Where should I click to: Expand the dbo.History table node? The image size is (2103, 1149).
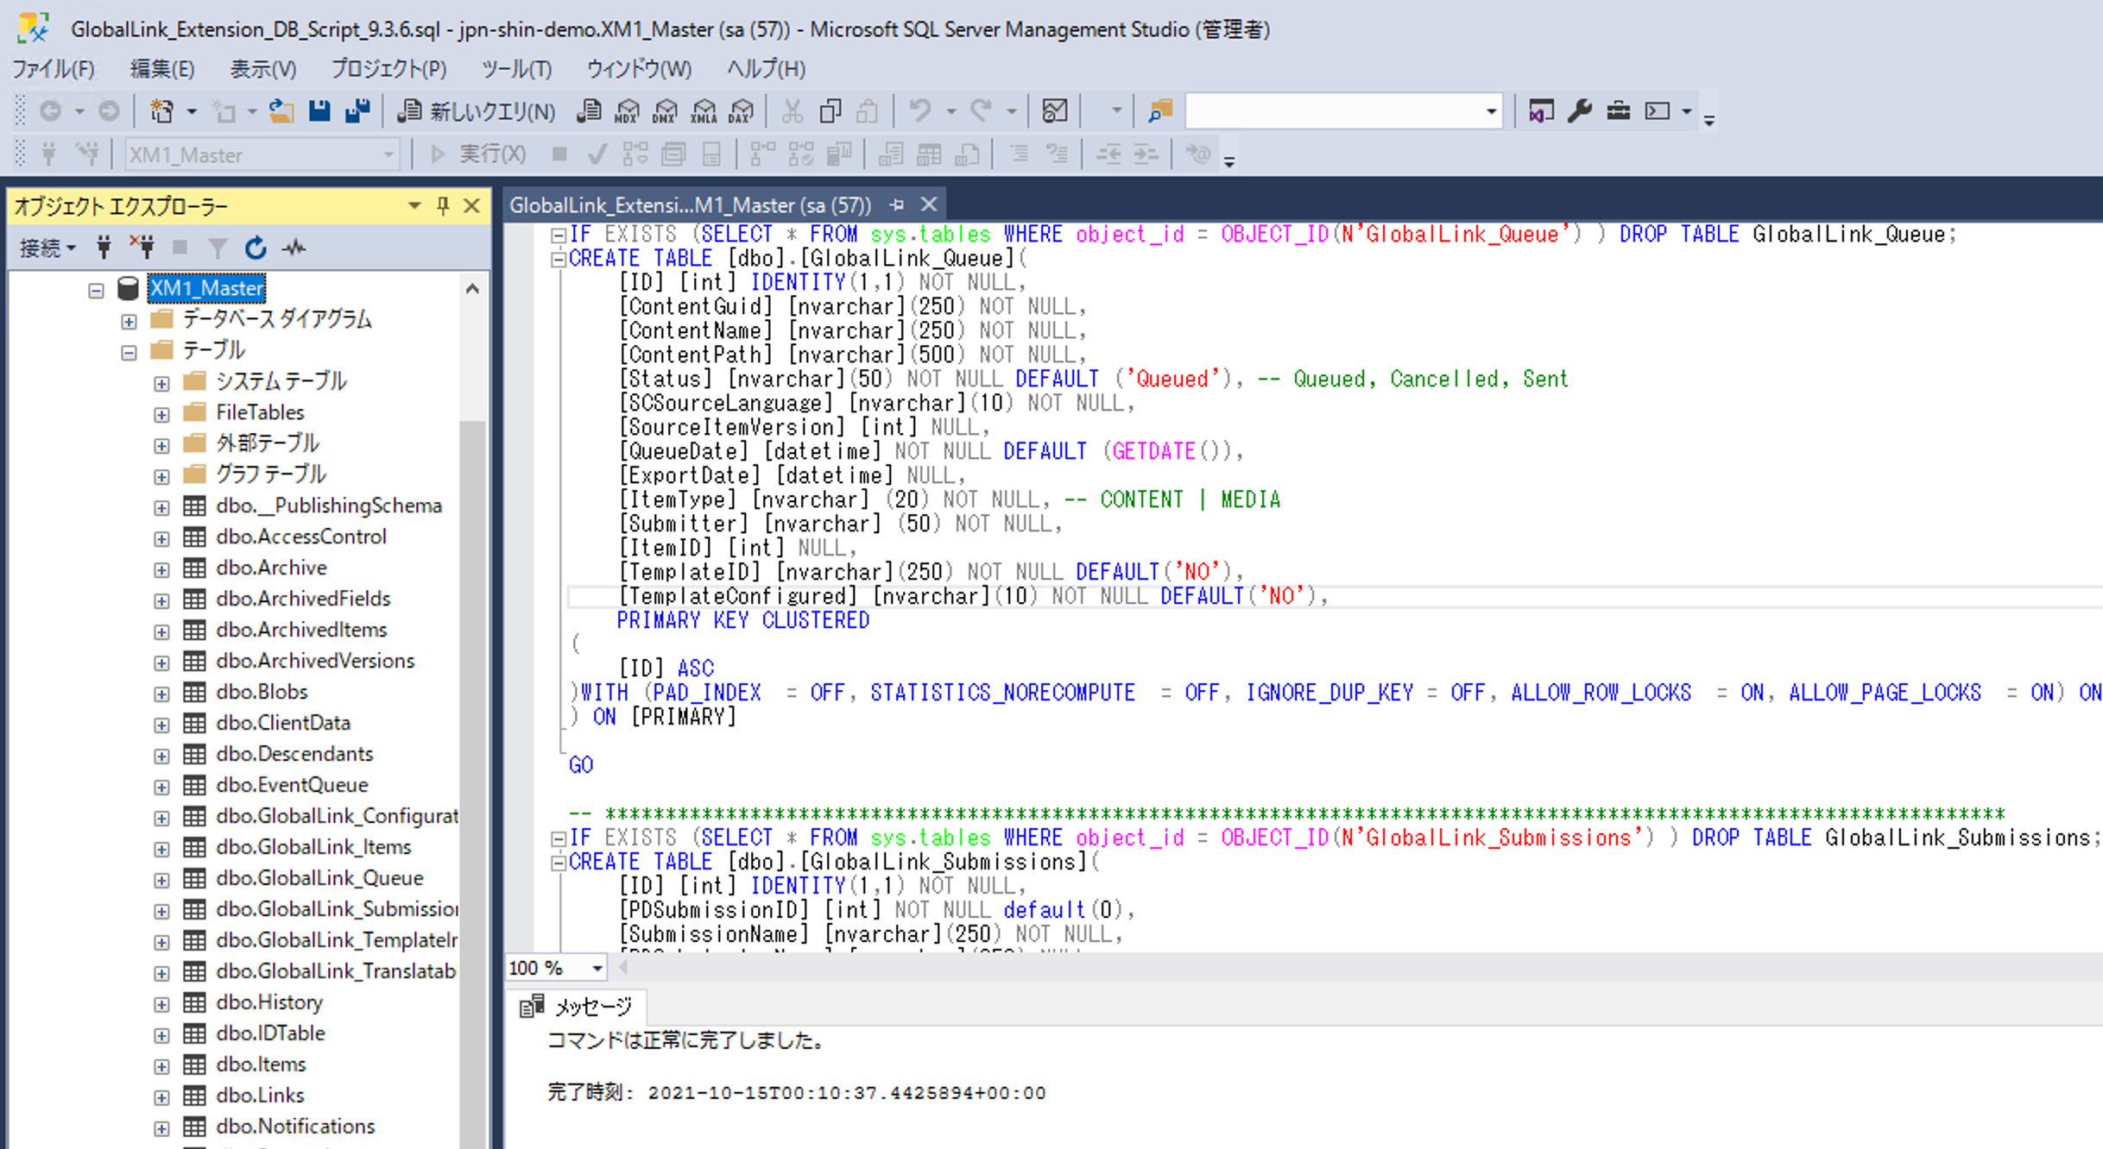pos(161,1004)
